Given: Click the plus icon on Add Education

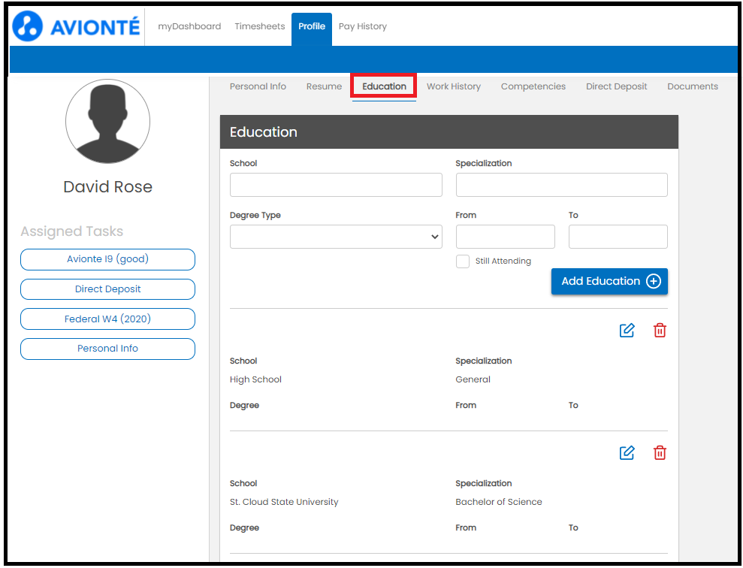Looking at the screenshot, I should click(x=653, y=281).
